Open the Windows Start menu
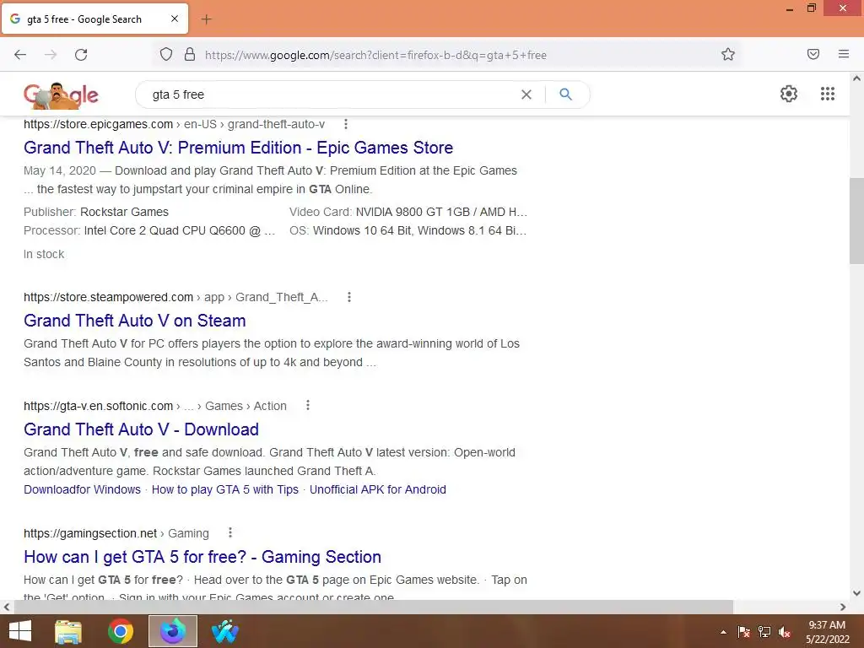The image size is (864, 648). pos(20,631)
